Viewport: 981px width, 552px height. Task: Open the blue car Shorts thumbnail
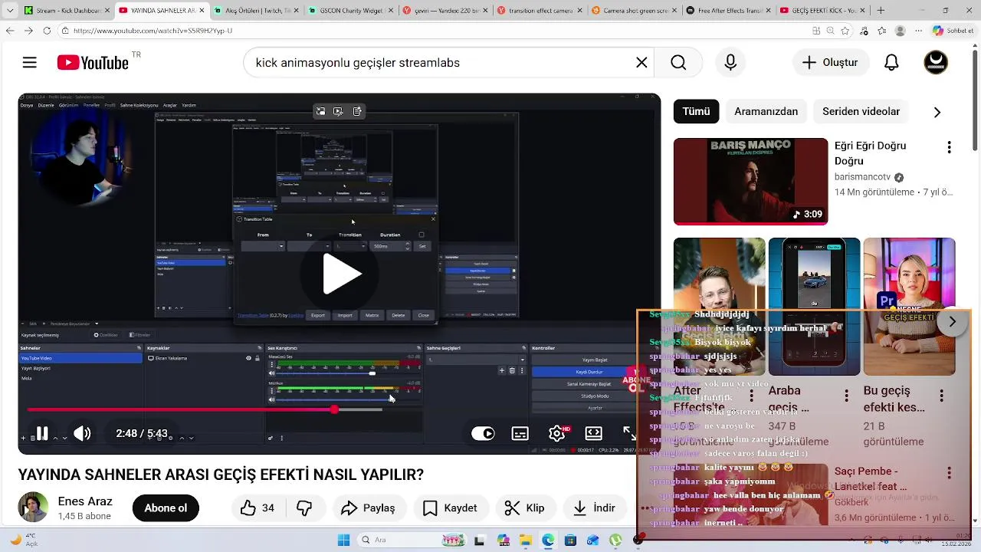click(814, 306)
